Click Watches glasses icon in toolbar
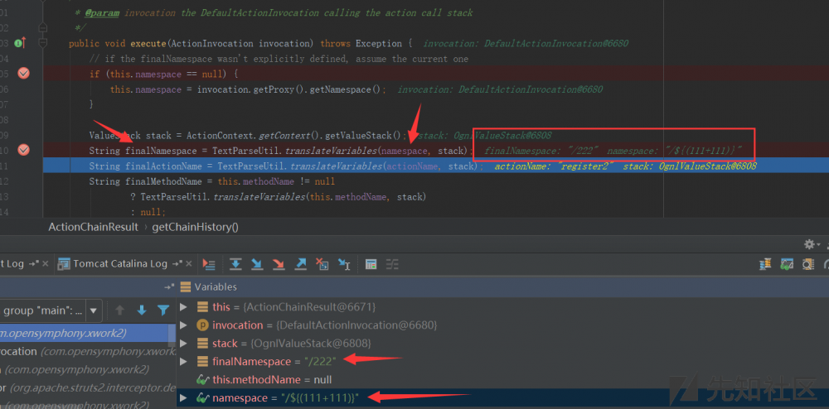The width and height of the screenshot is (829, 409). [x=788, y=264]
